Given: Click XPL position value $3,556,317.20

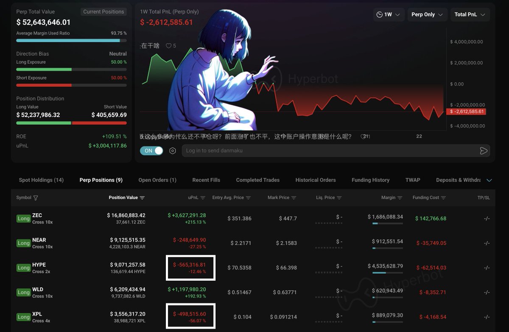Looking at the screenshot, I should click(128, 314).
